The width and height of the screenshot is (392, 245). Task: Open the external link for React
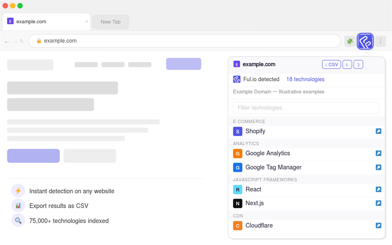[378, 189]
